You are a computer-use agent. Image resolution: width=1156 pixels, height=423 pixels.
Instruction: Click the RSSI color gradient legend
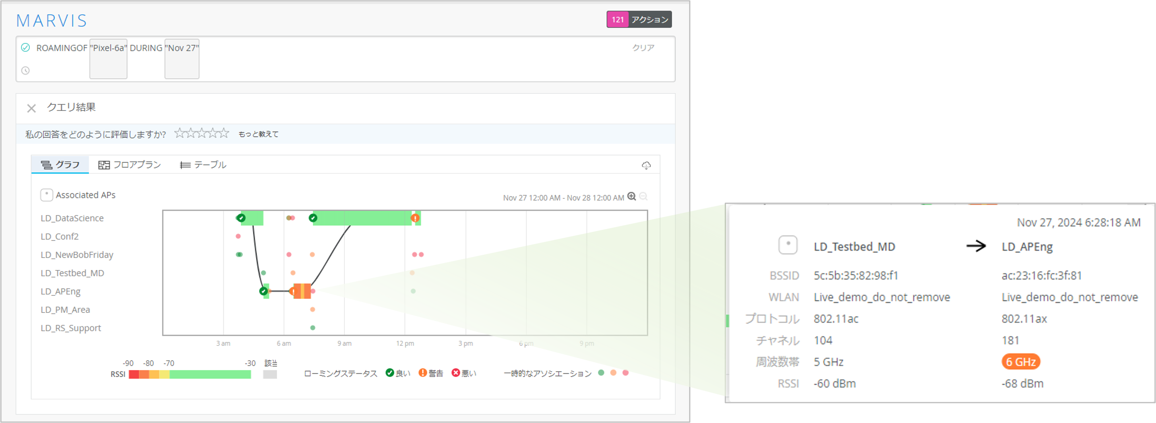click(190, 374)
